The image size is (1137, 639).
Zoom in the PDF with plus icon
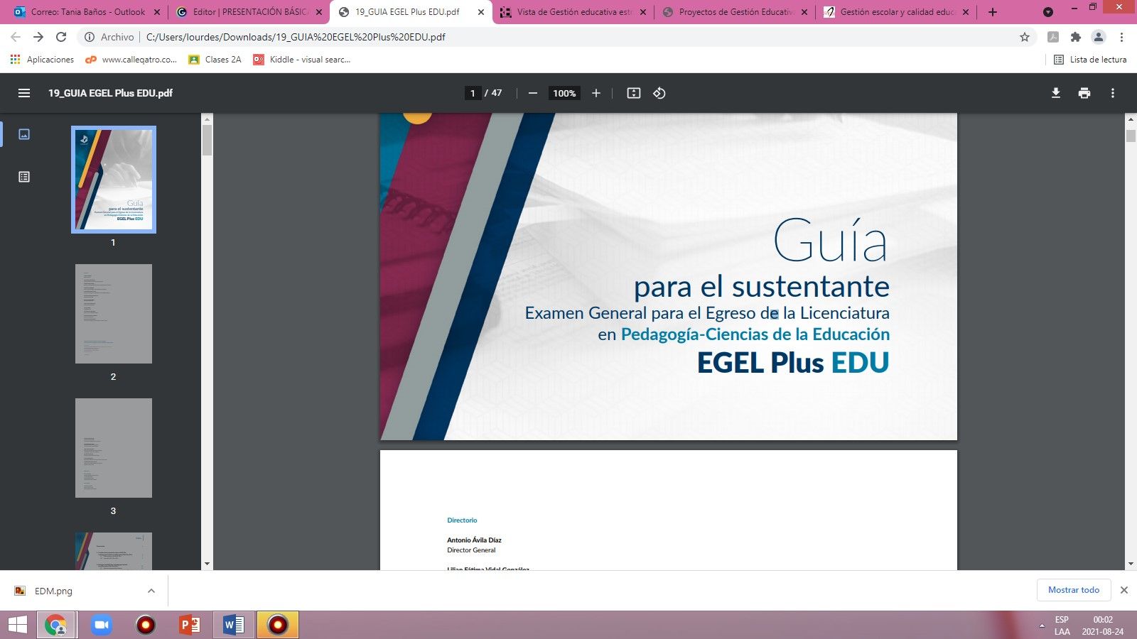pos(596,92)
